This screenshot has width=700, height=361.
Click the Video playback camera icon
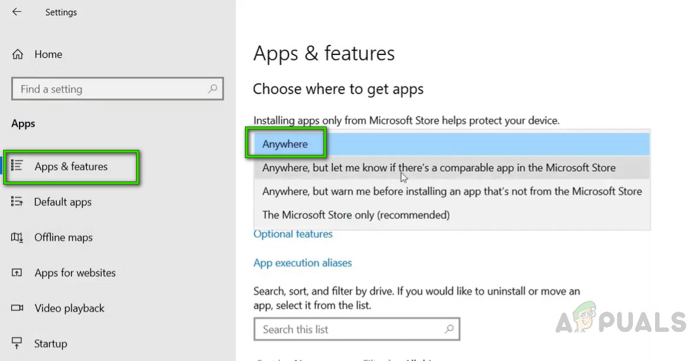pyautogui.click(x=18, y=309)
